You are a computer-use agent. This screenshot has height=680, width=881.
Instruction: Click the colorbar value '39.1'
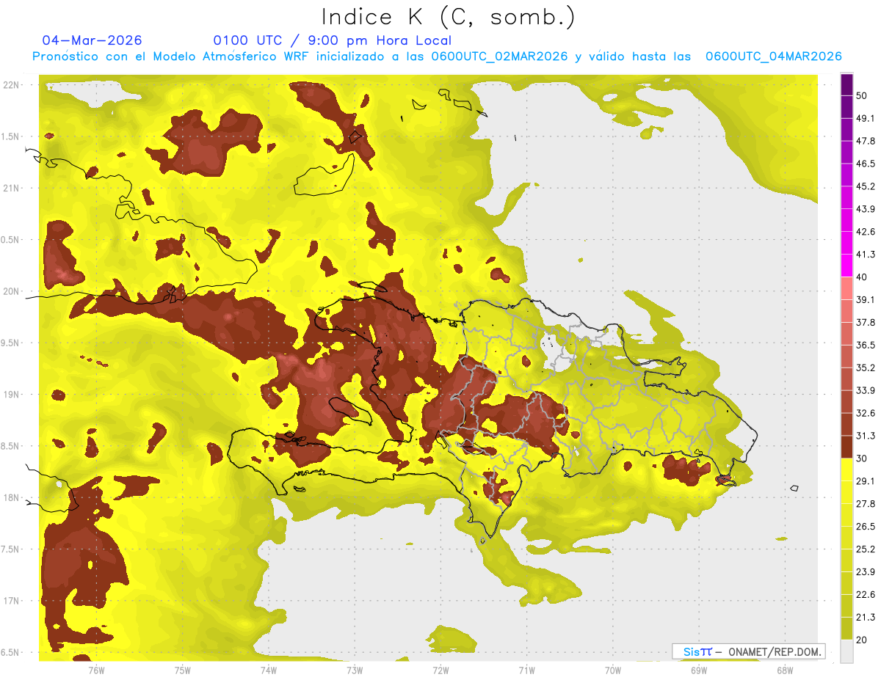[866, 299]
